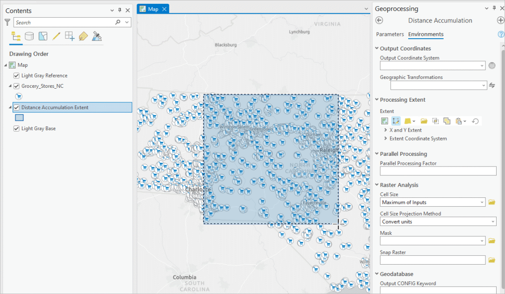
Task: Click the back arrow in Geoprocessing pane
Action: 379,20
